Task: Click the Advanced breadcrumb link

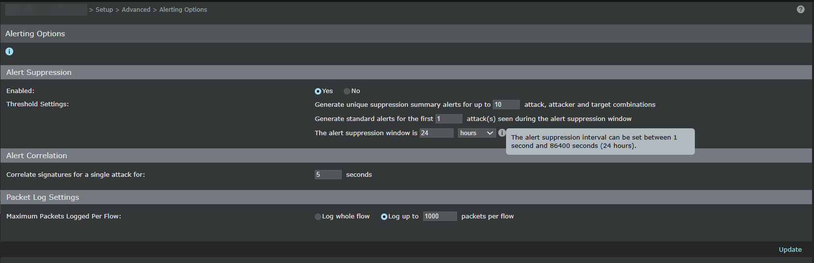Action: pyautogui.click(x=136, y=10)
